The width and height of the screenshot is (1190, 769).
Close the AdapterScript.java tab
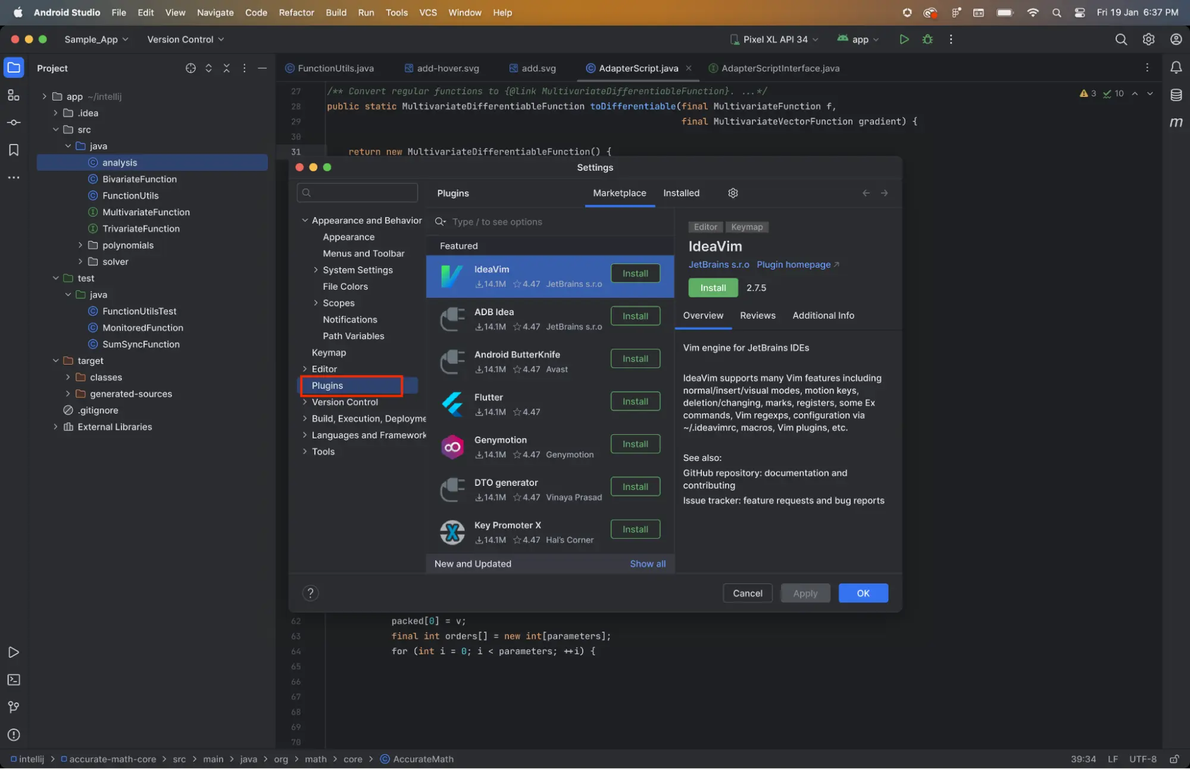689,68
